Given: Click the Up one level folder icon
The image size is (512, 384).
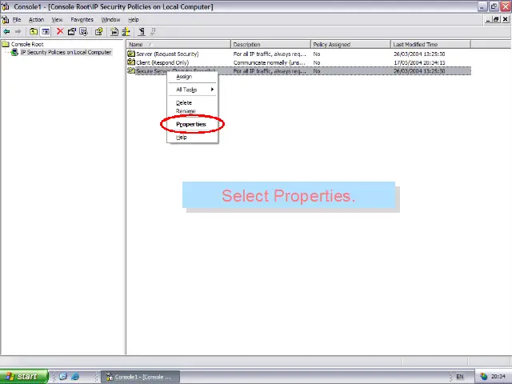Looking at the screenshot, I should (34, 32).
